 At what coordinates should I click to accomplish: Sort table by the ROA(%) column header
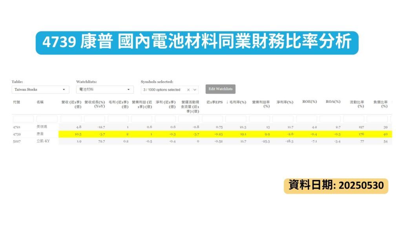pos(333,102)
